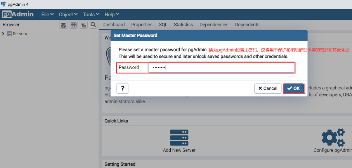Switch to the Properties tab
This screenshot has width=352, height=168.
(x=142, y=25)
